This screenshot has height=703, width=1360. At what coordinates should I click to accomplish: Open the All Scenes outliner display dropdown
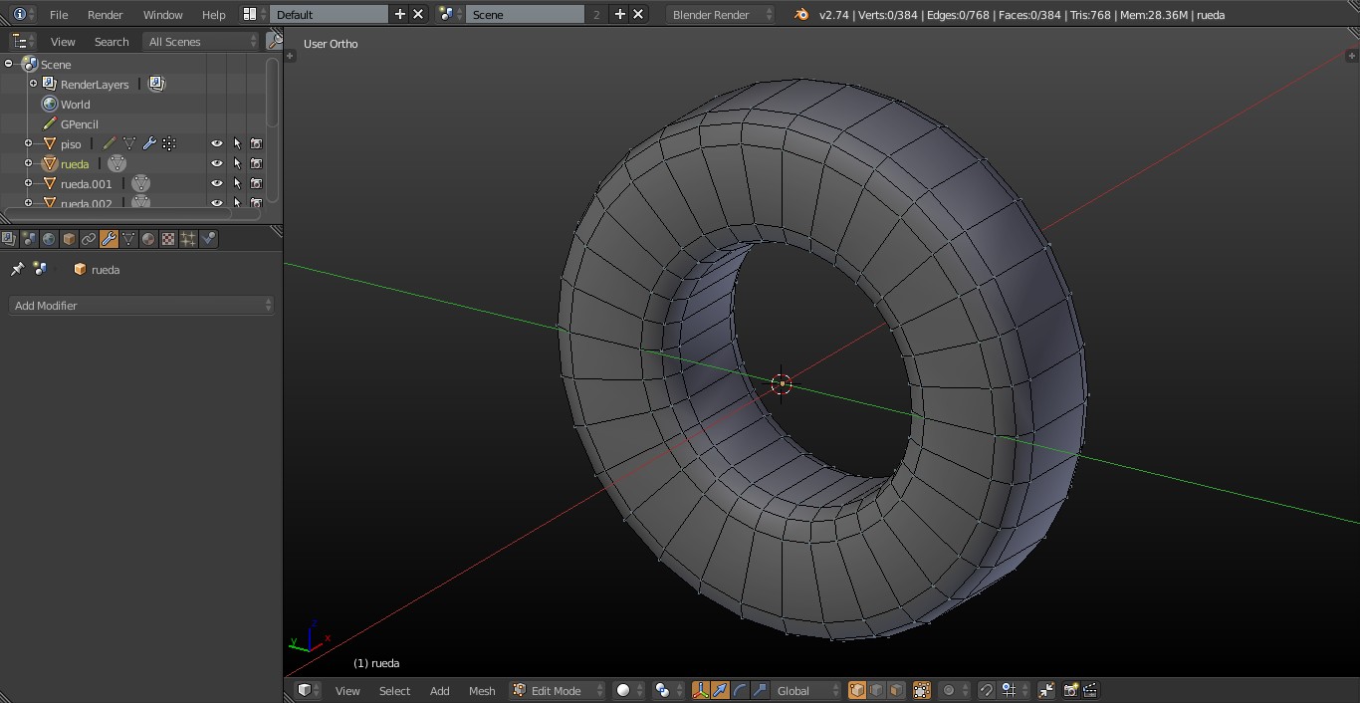click(202, 41)
